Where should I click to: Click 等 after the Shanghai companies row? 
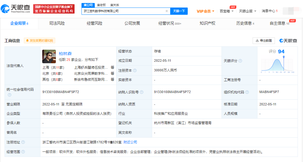pos(113,67)
